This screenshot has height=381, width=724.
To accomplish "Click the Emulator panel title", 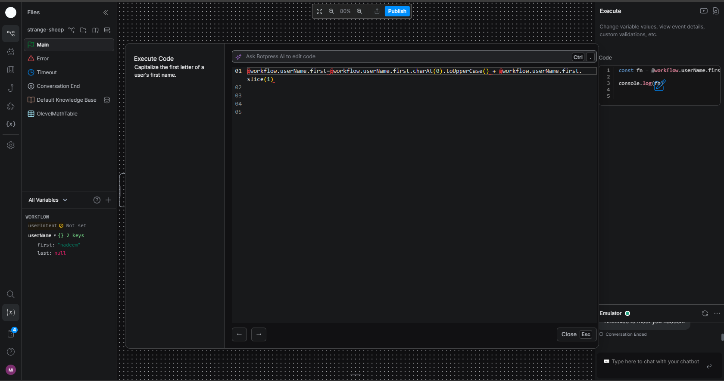I will [x=610, y=313].
